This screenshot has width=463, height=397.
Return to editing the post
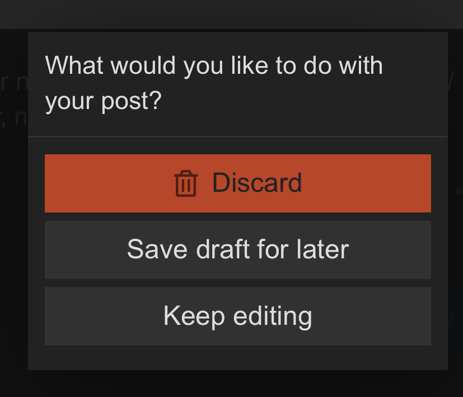(x=237, y=316)
